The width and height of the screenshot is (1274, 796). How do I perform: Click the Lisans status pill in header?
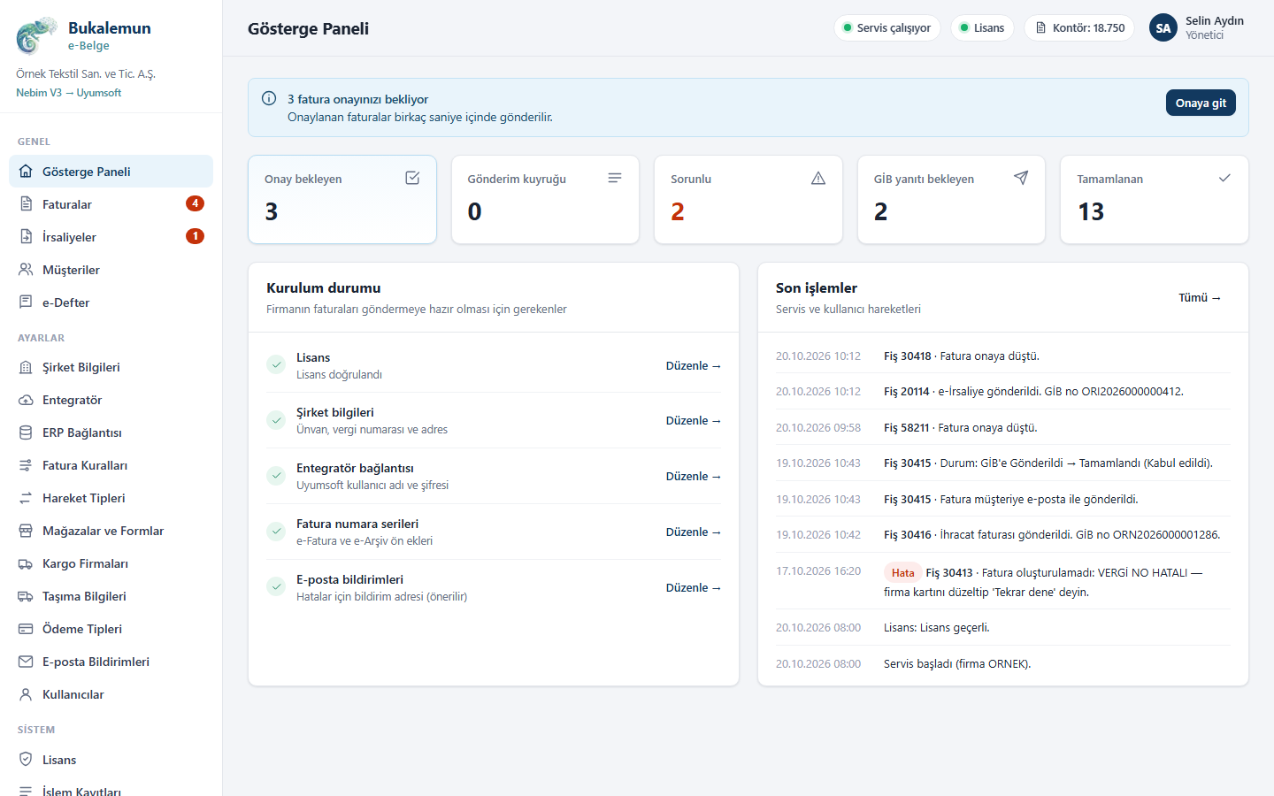(x=982, y=27)
